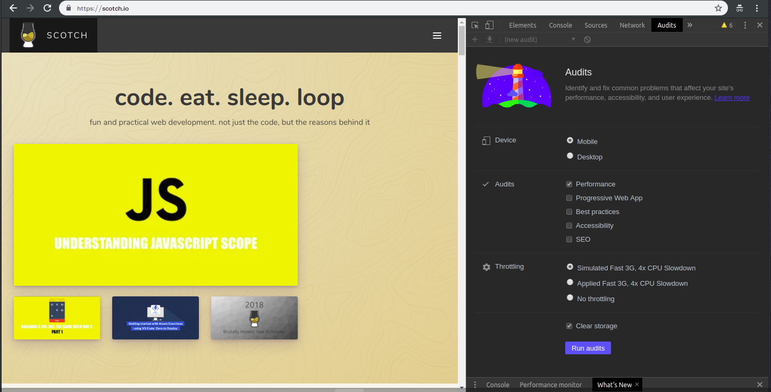Click the clear all circle icon
The image size is (771, 392).
(x=587, y=39)
